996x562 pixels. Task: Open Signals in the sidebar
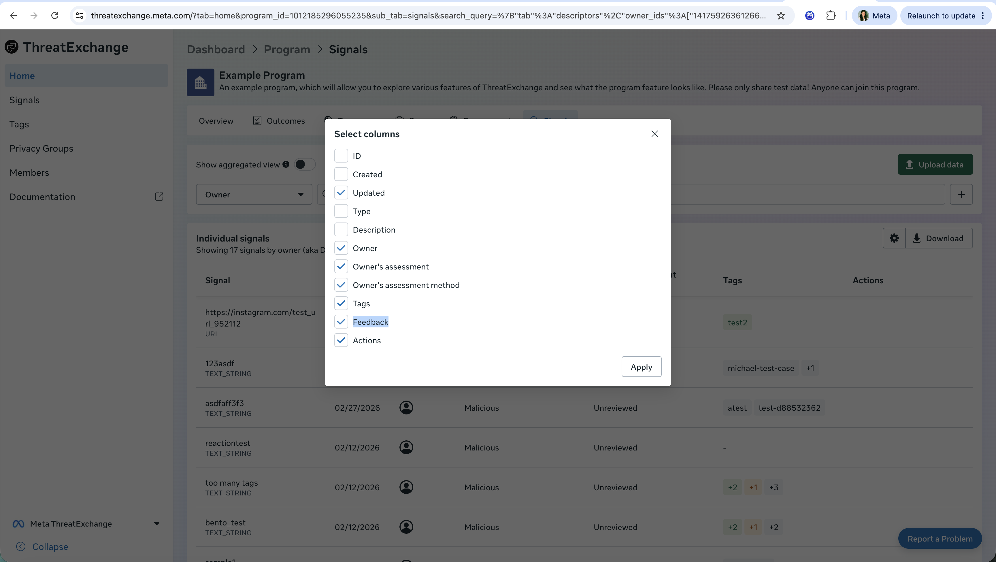coord(86,100)
